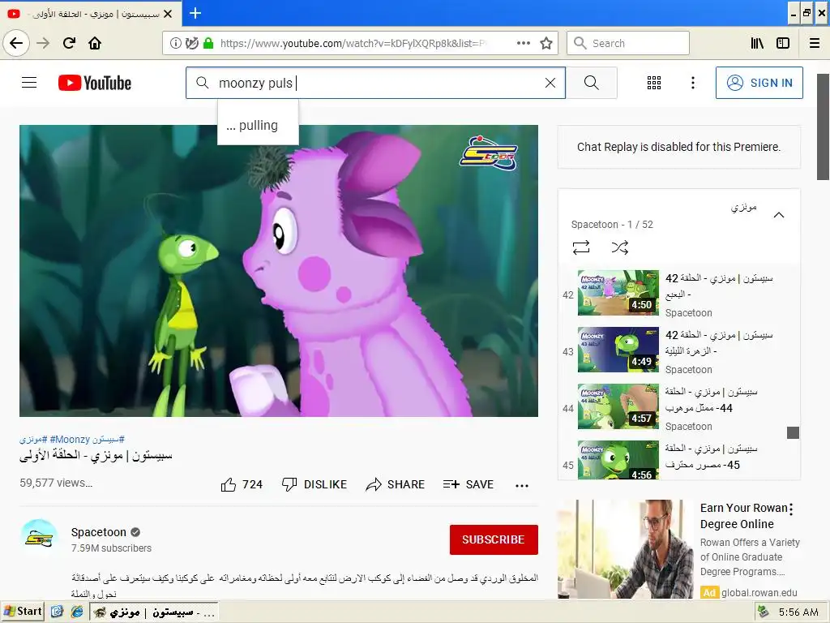830x623 pixels.
Task: Click the SAVE button
Action: click(x=468, y=484)
